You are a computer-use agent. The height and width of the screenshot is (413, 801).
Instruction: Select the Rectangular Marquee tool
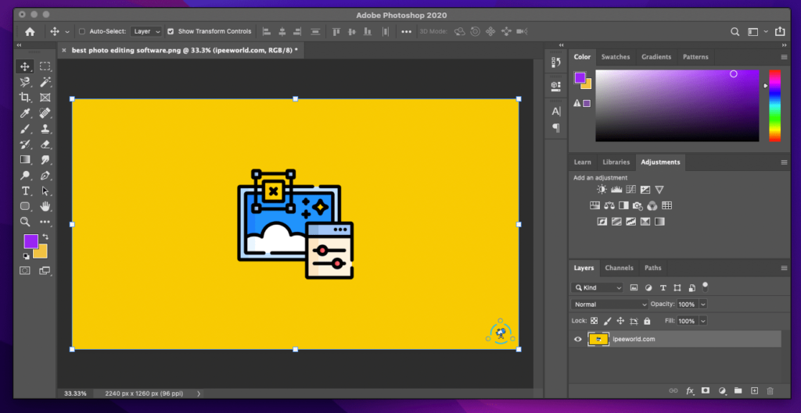tap(45, 66)
